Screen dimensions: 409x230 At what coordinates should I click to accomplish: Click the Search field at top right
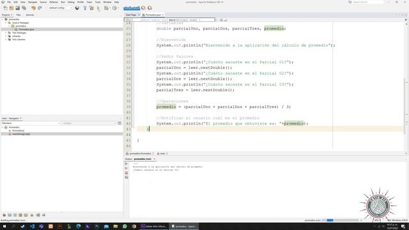(x=368, y=2)
